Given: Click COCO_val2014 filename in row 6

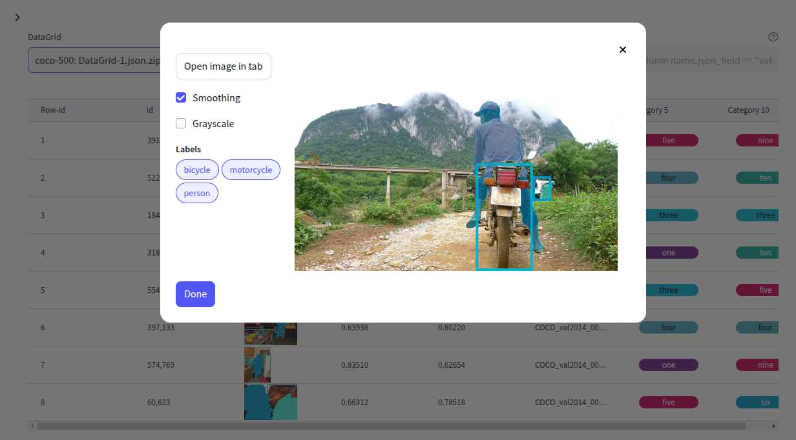Looking at the screenshot, I should 571,328.
